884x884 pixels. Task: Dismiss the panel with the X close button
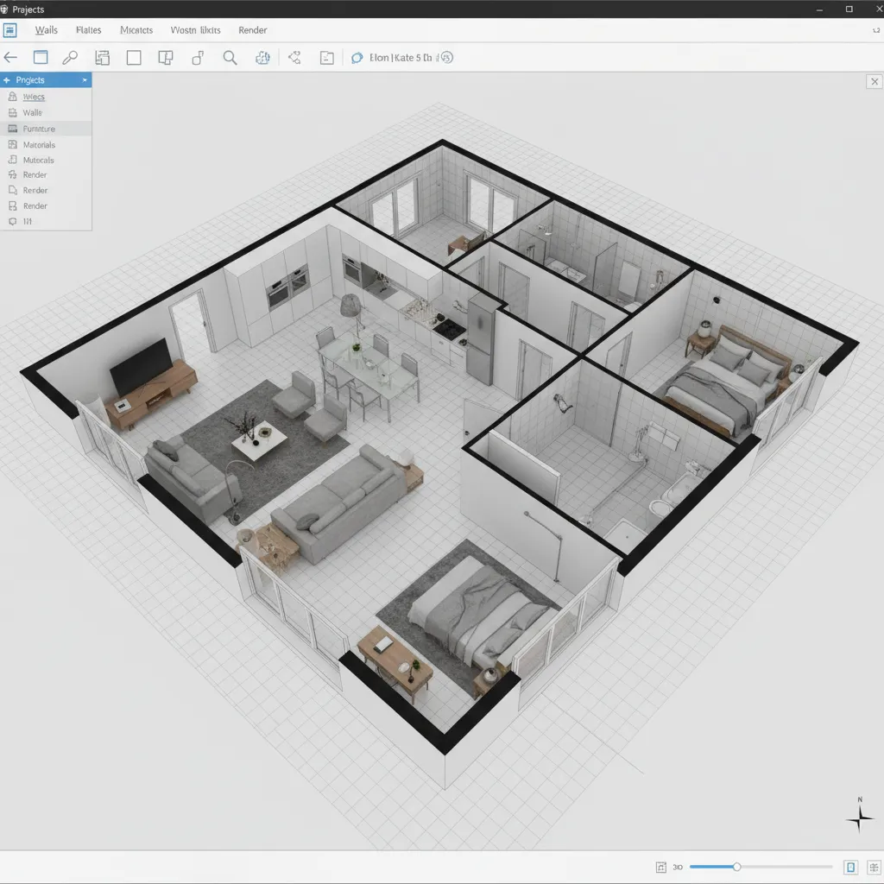(x=875, y=80)
